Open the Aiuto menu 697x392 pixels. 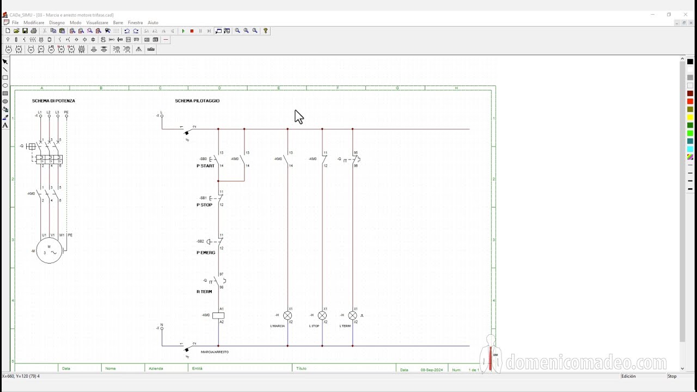pos(153,23)
